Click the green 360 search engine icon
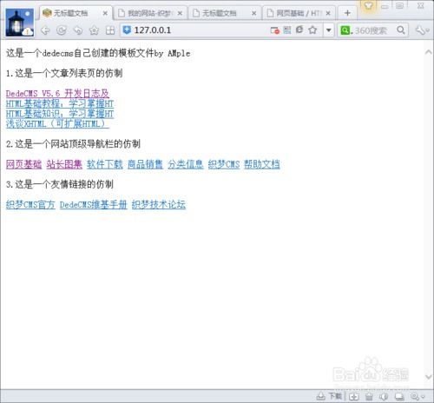This screenshot has width=434, height=403. 345,30
